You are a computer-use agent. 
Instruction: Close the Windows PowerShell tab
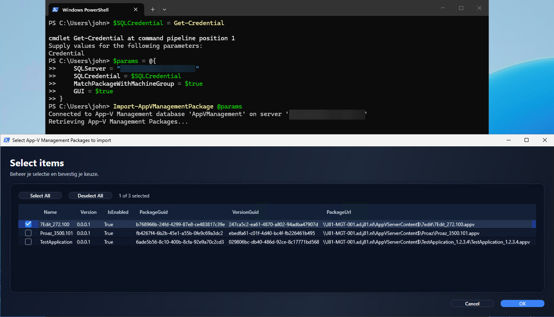tap(136, 9)
